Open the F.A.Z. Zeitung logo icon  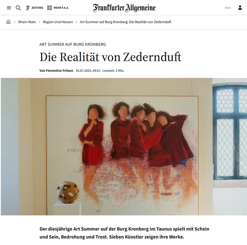click(x=28, y=8)
